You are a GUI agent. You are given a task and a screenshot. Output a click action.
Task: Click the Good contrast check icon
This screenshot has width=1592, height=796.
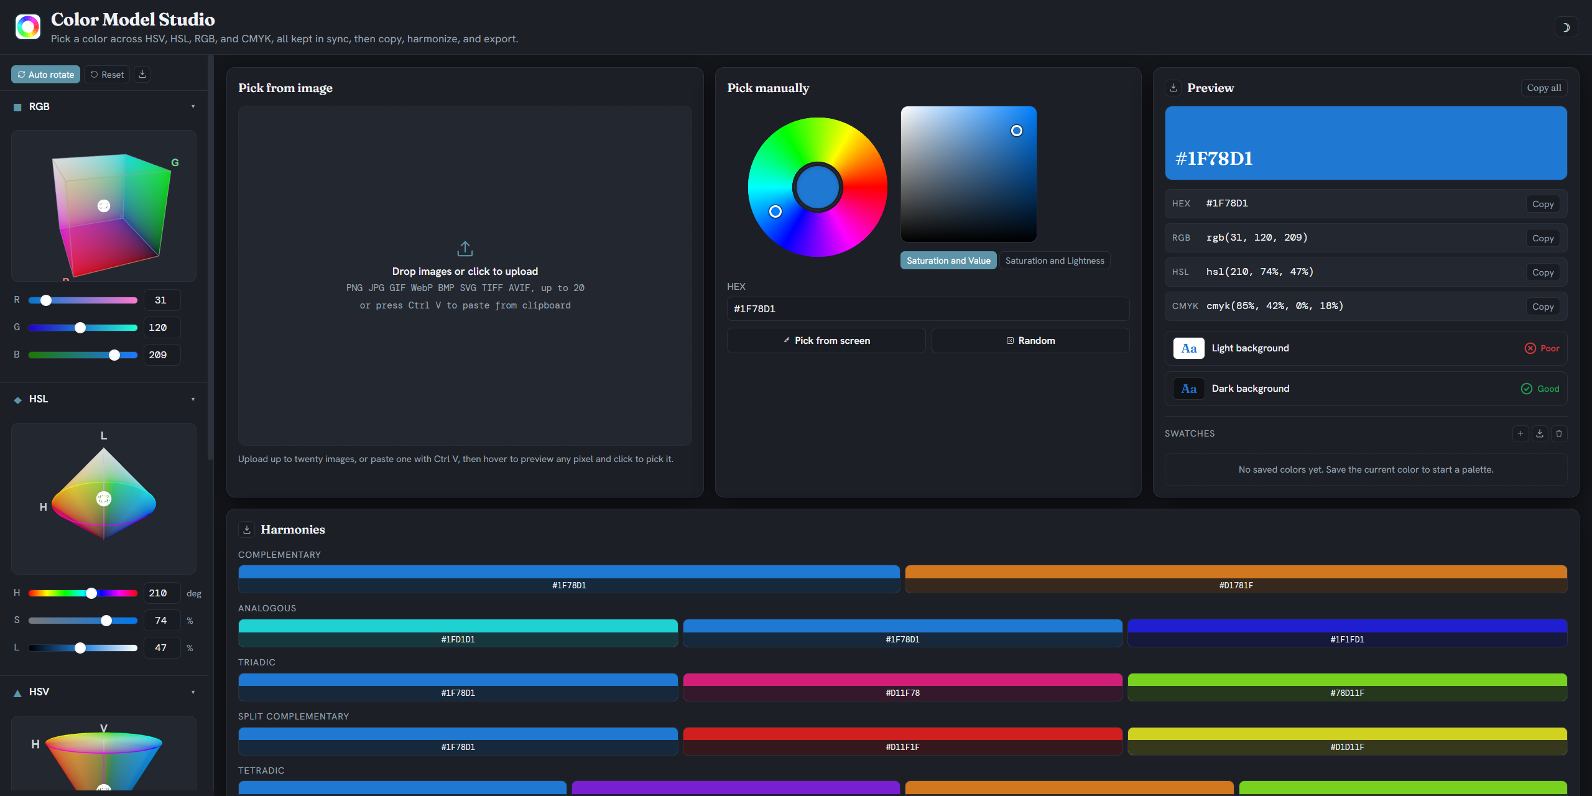point(1527,389)
